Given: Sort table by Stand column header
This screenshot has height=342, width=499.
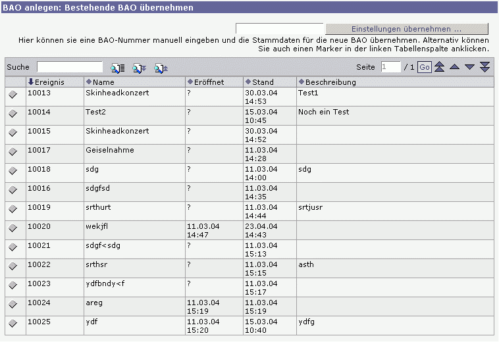Looking at the screenshot, I should pyautogui.click(x=262, y=82).
